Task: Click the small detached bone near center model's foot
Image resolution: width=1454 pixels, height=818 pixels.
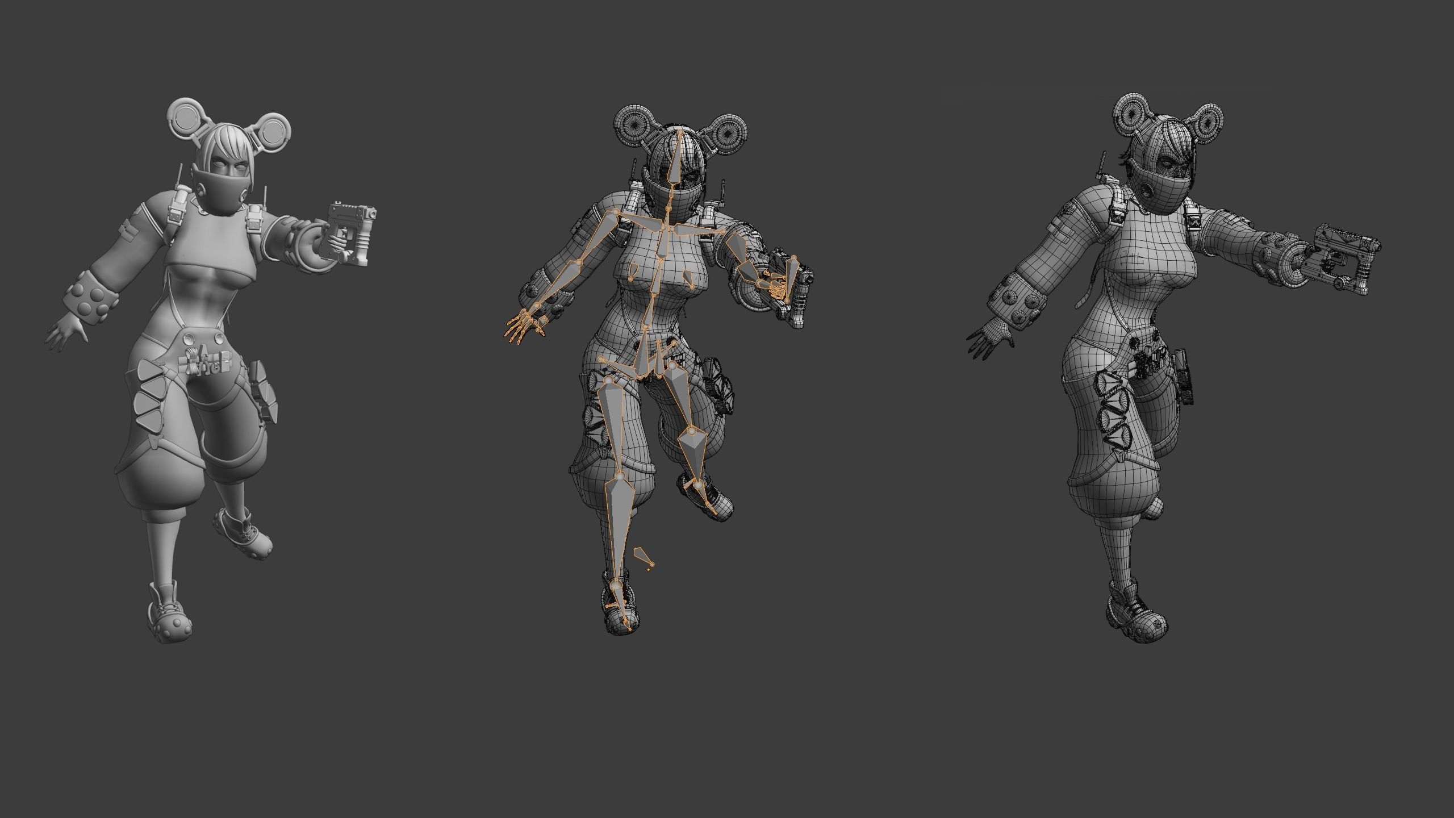Action: tap(643, 557)
